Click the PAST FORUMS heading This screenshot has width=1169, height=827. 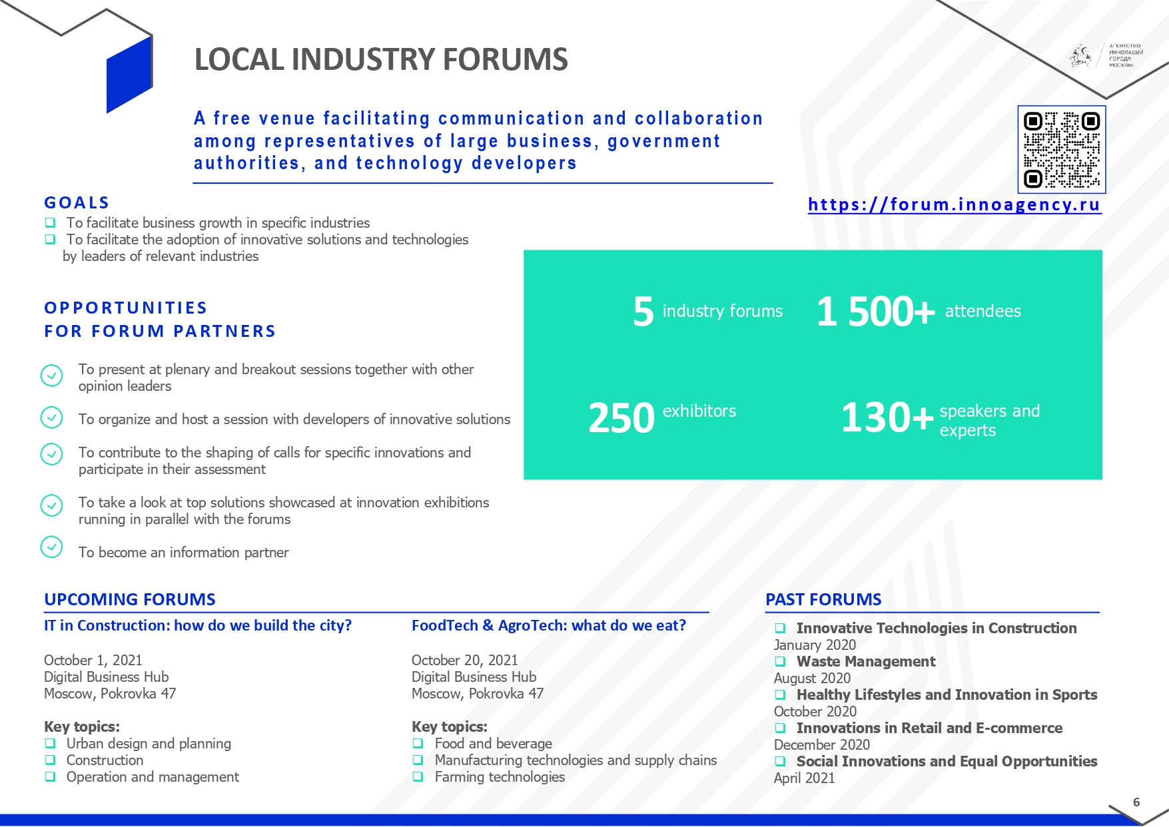click(823, 599)
